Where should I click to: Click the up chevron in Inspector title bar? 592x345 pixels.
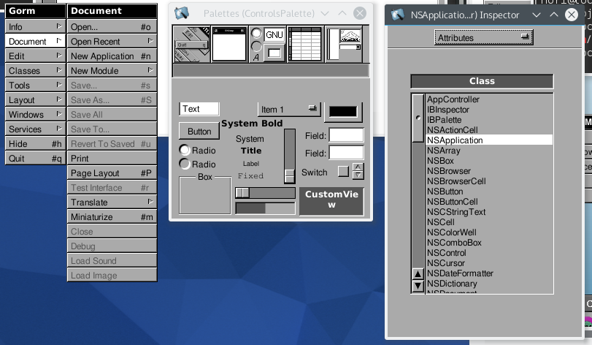point(554,15)
